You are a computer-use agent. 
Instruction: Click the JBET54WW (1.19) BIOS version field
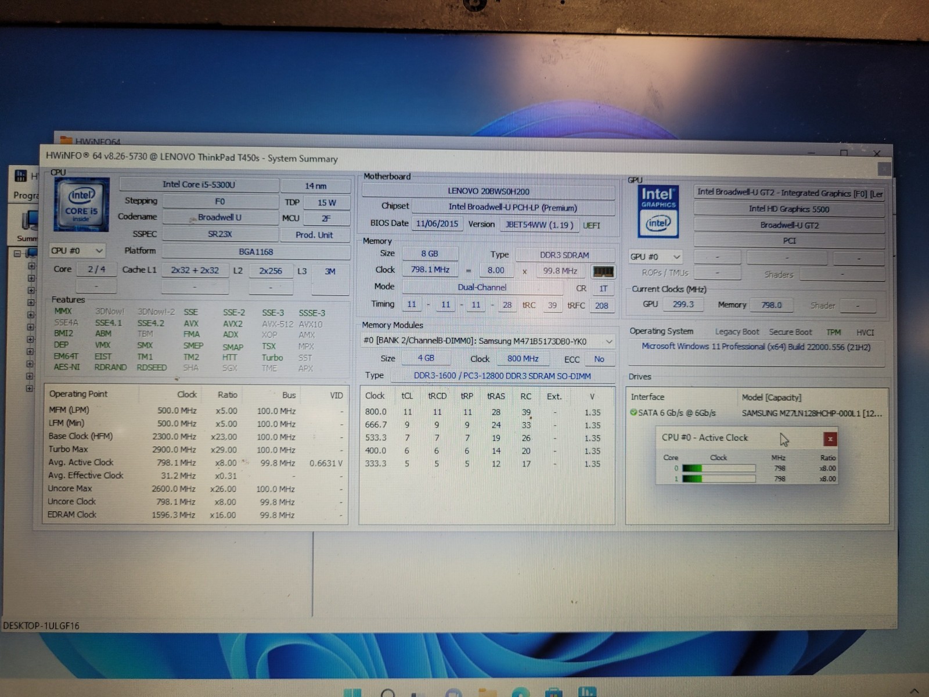coord(539,225)
